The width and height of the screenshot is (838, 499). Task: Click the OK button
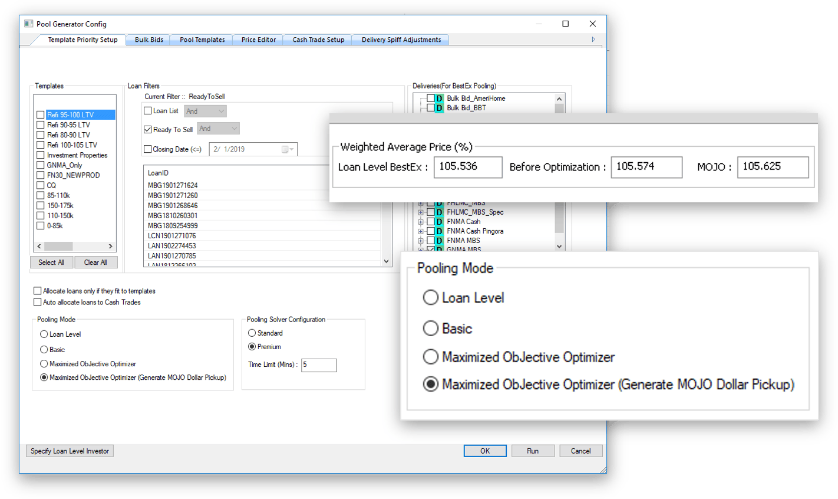[485, 451]
